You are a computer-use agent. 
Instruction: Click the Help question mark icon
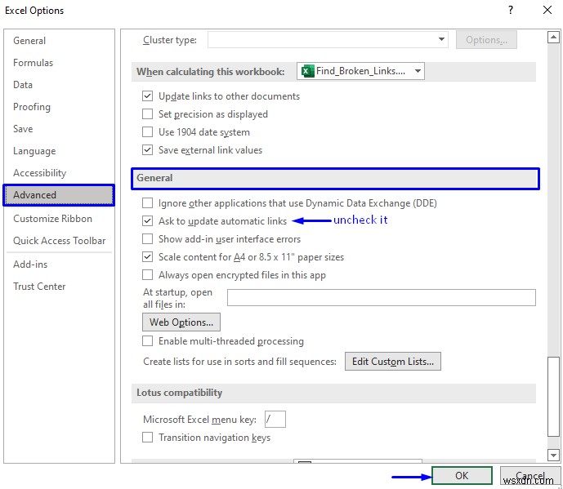(x=510, y=10)
